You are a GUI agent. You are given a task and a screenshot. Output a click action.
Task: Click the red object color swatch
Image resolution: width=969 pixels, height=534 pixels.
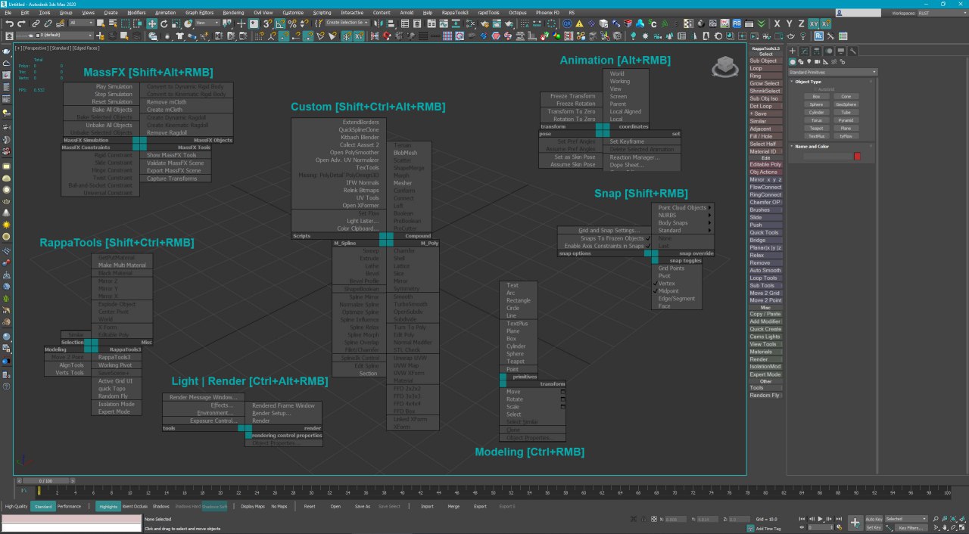(857, 156)
